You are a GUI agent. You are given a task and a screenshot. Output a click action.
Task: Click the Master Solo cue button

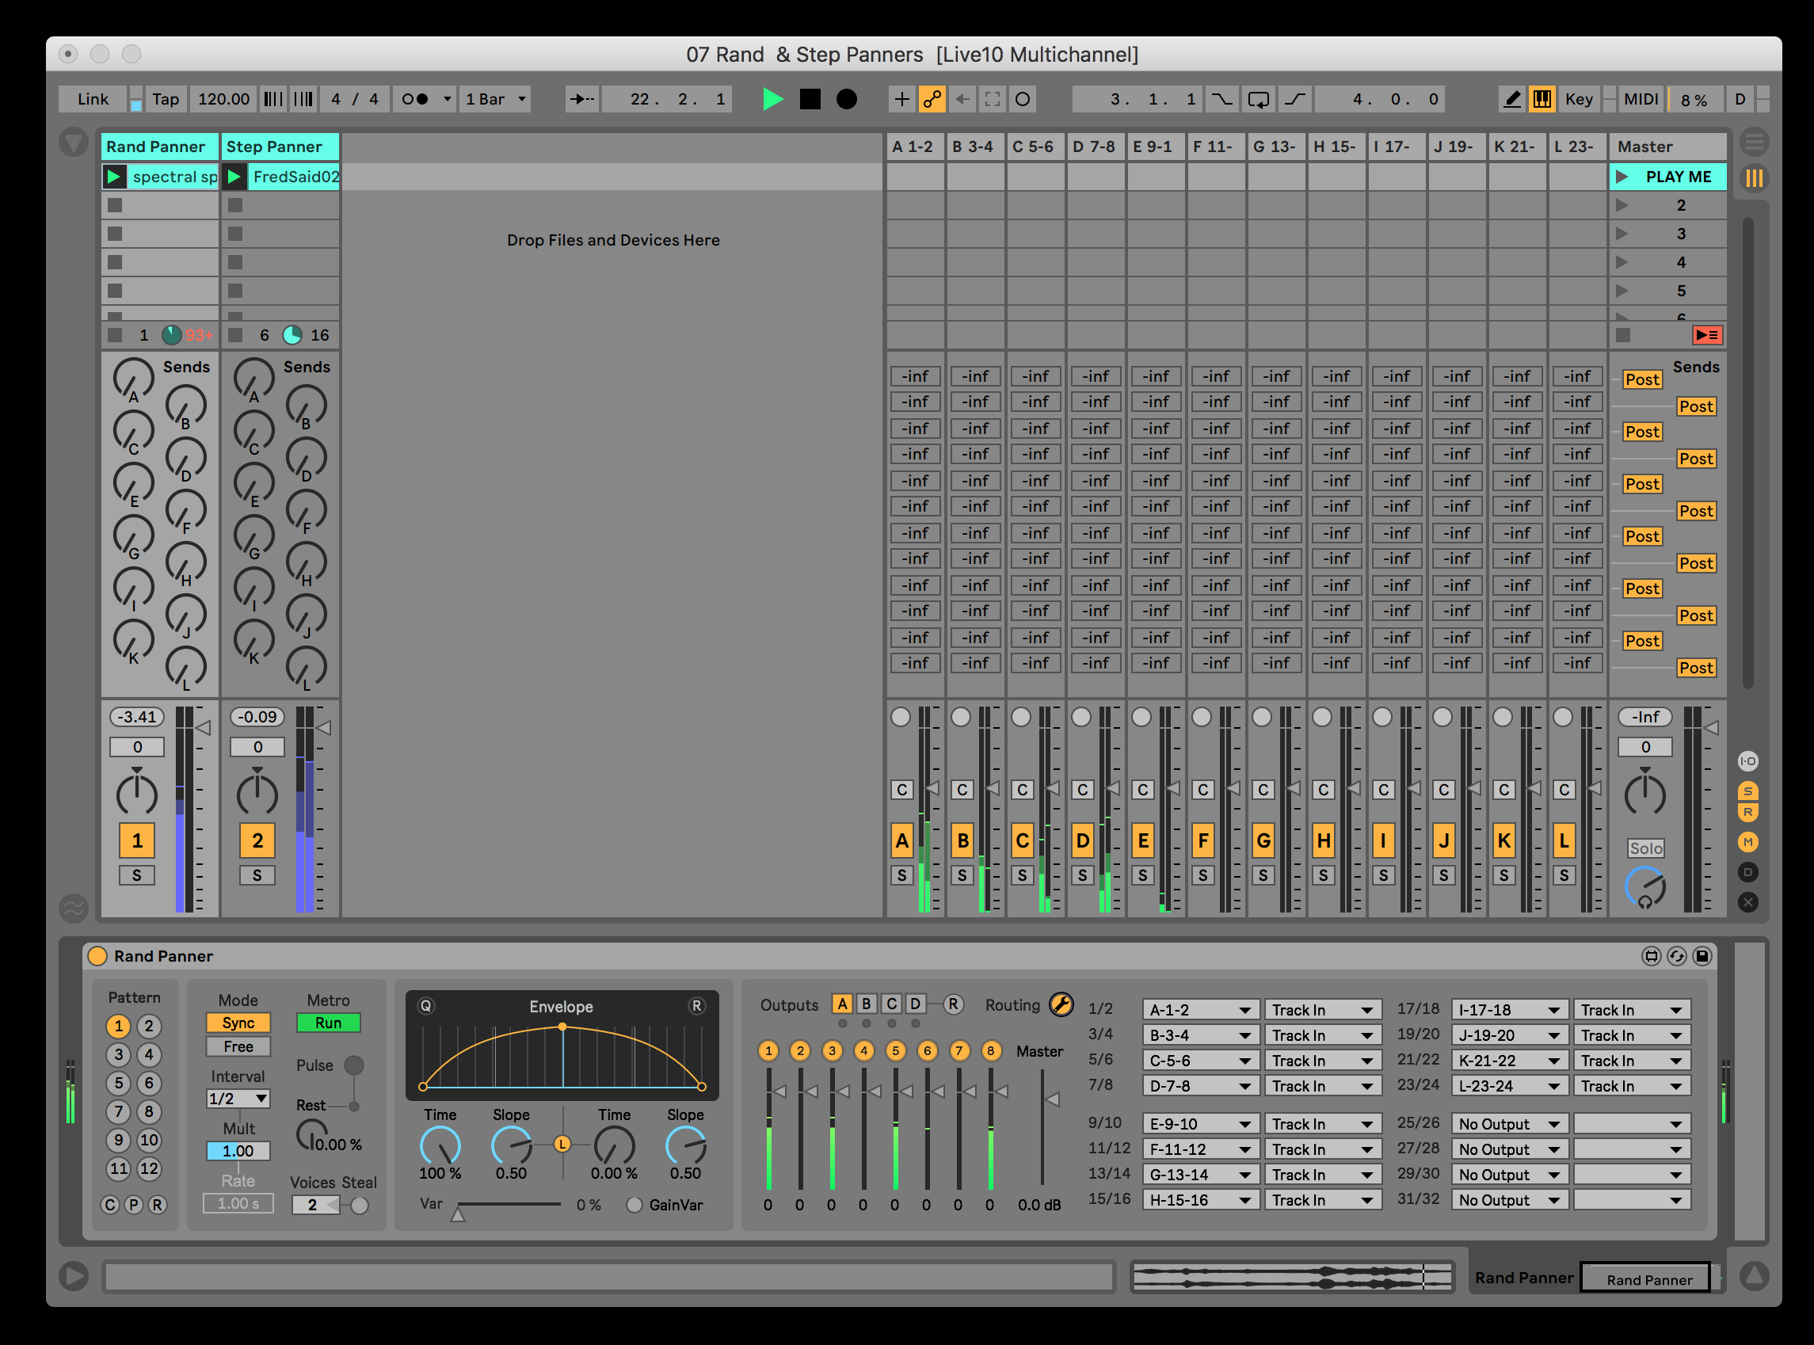click(x=1645, y=848)
